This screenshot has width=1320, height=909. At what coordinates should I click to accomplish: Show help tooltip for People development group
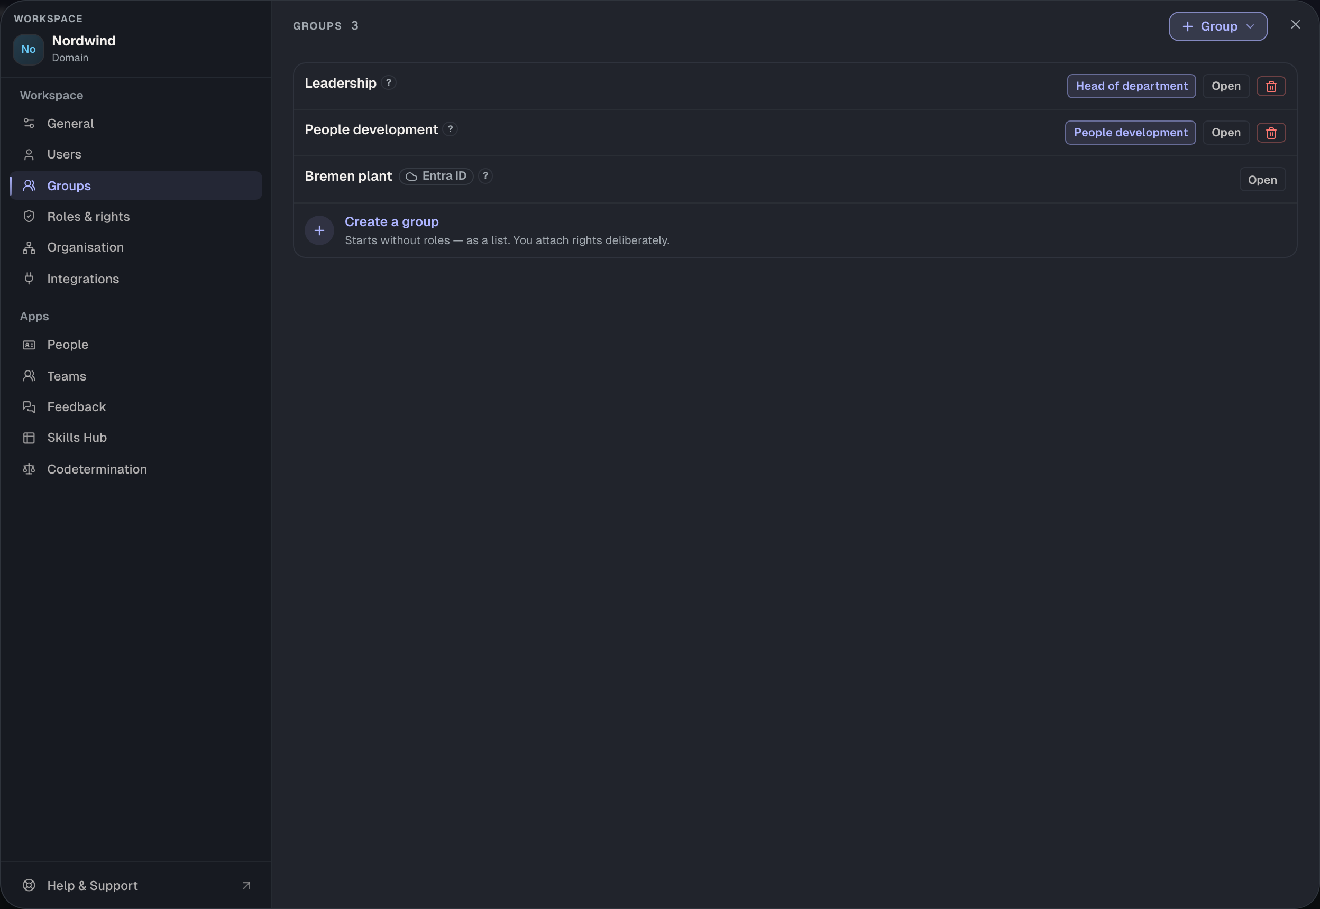point(450,129)
